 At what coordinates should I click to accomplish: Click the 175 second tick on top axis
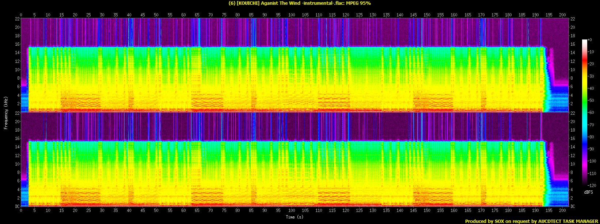pos(494,15)
